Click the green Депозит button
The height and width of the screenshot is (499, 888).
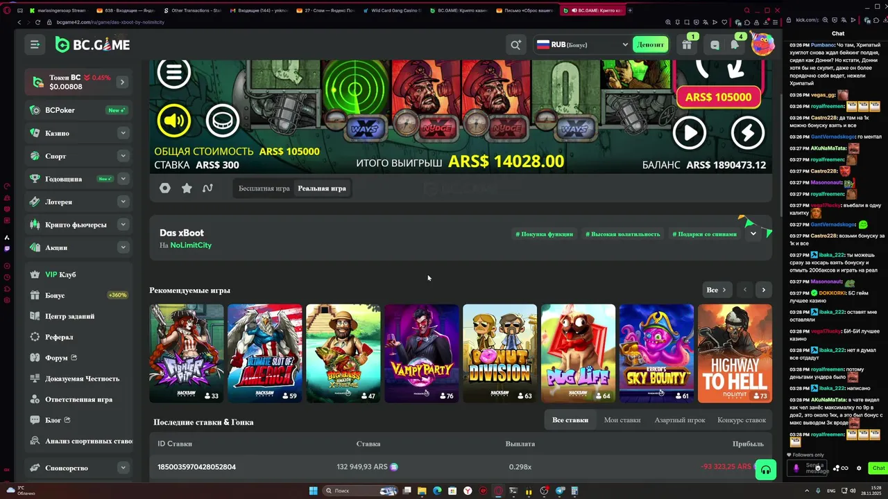coord(650,44)
